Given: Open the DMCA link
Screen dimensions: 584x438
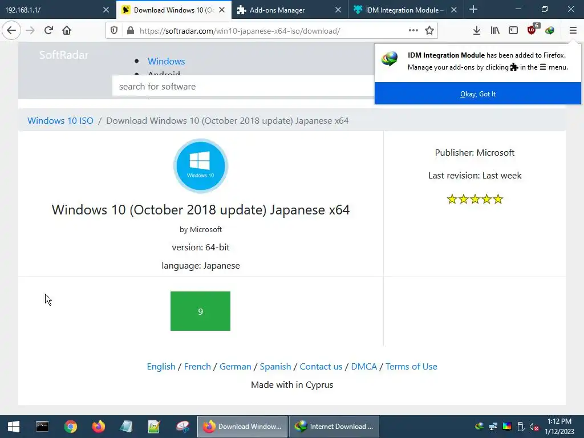Looking at the screenshot, I should [364, 367].
